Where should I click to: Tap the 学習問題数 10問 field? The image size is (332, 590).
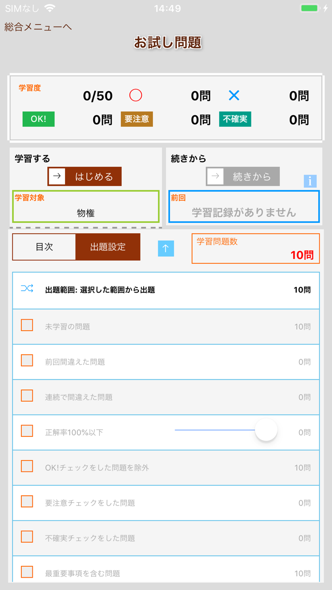click(256, 249)
